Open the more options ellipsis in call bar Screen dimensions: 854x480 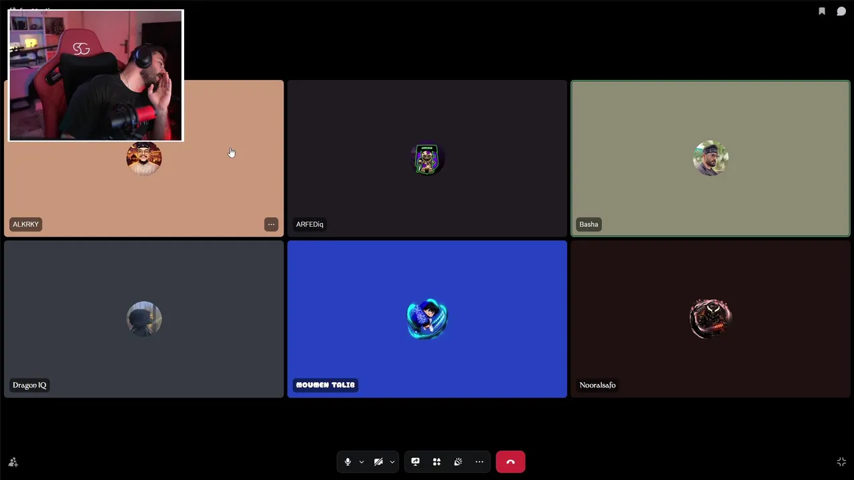coord(479,462)
